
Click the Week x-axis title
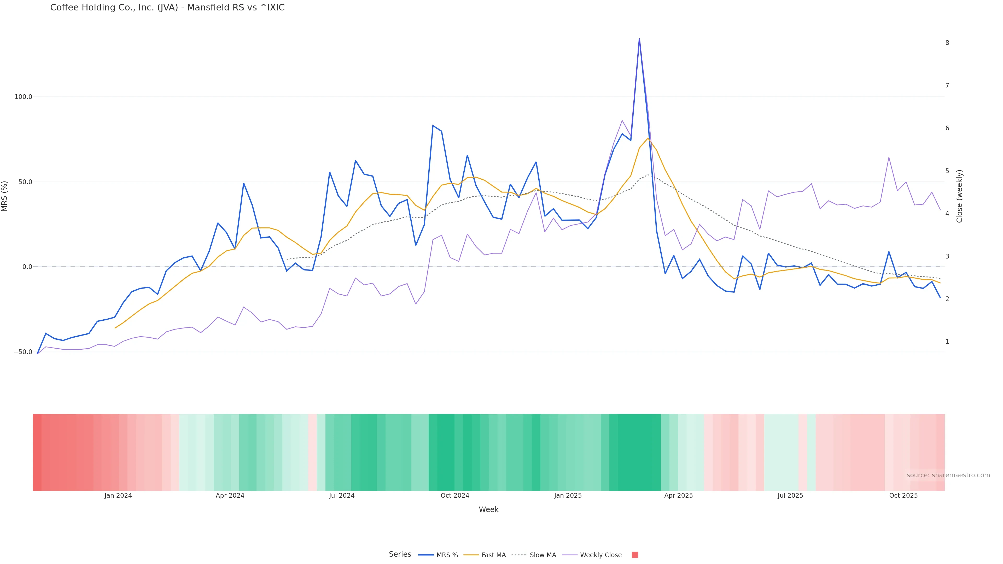coord(489,509)
